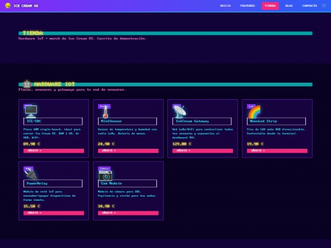Add PowerRelay to cart with Añadir
Image resolution: width=331 pixels, height=248 pixels.
53,213
